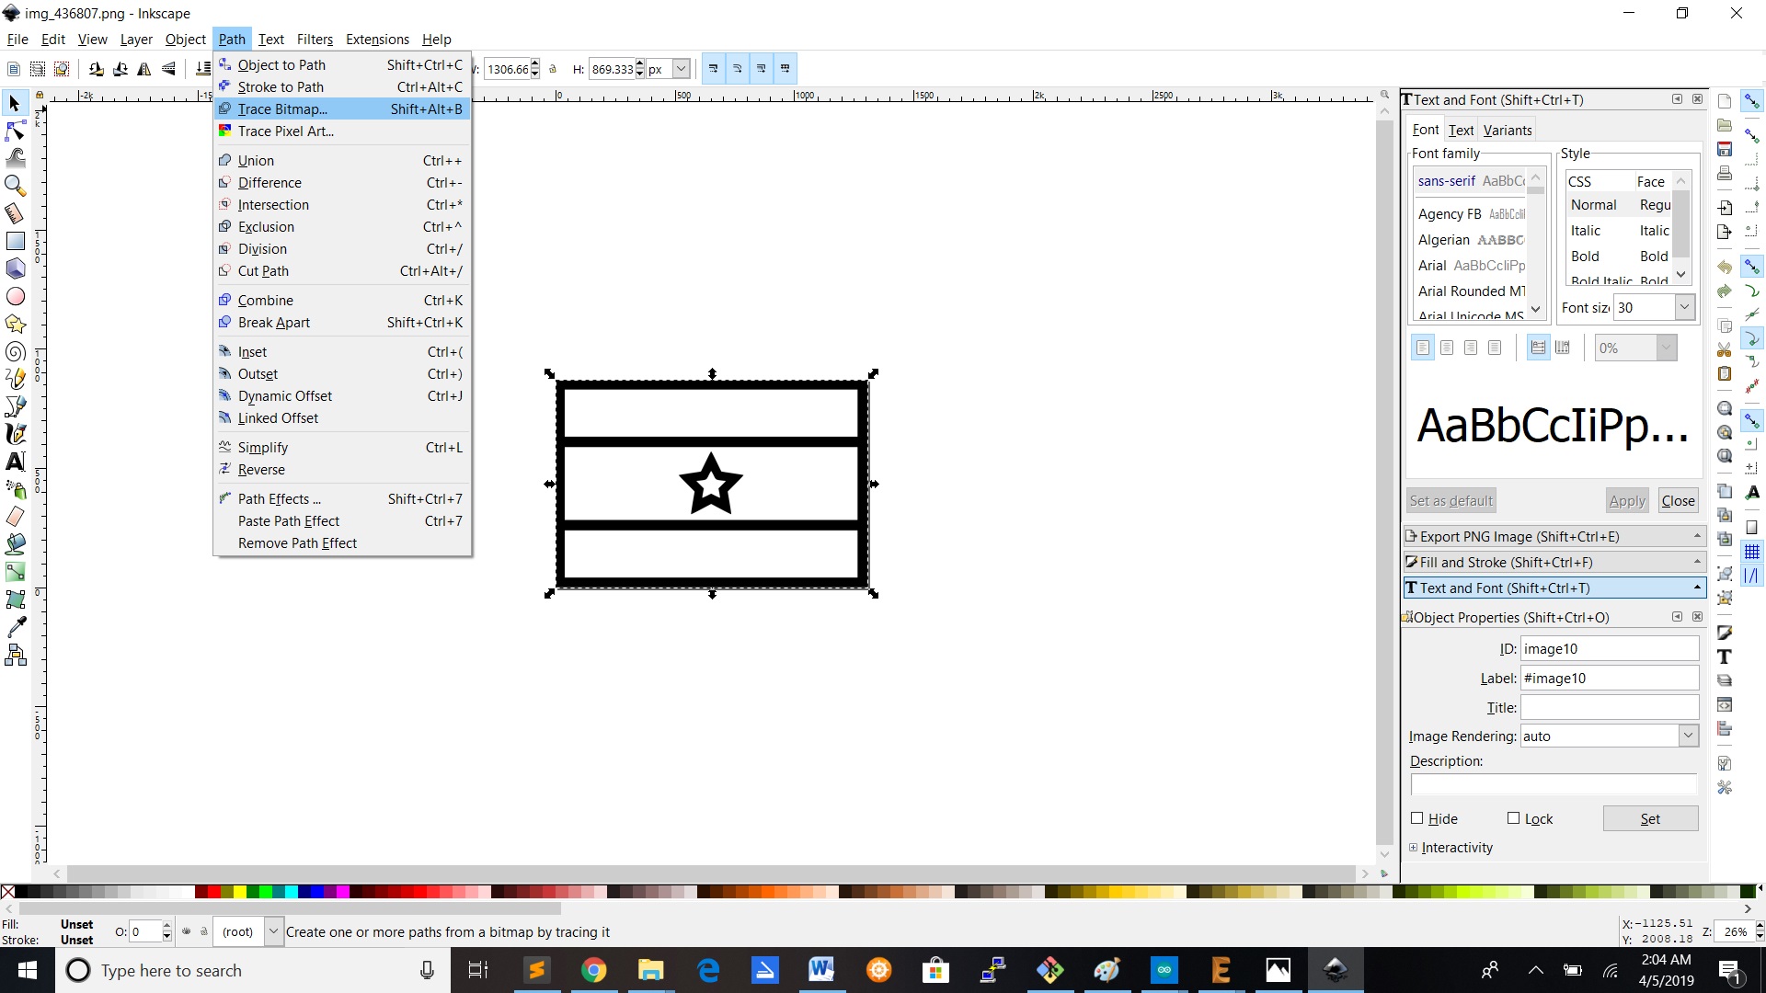Click the Set button in Object Properties
1766x993 pixels.
tap(1649, 817)
